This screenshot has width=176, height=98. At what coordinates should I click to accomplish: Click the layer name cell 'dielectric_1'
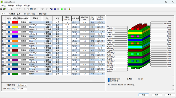pos(36,25)
